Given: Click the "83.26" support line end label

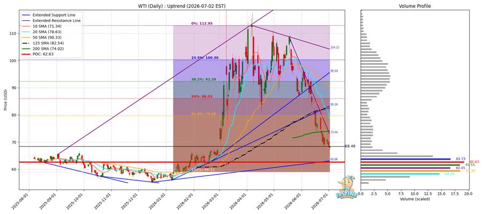Looking at the screenshot, I should (x=334, y=104).
